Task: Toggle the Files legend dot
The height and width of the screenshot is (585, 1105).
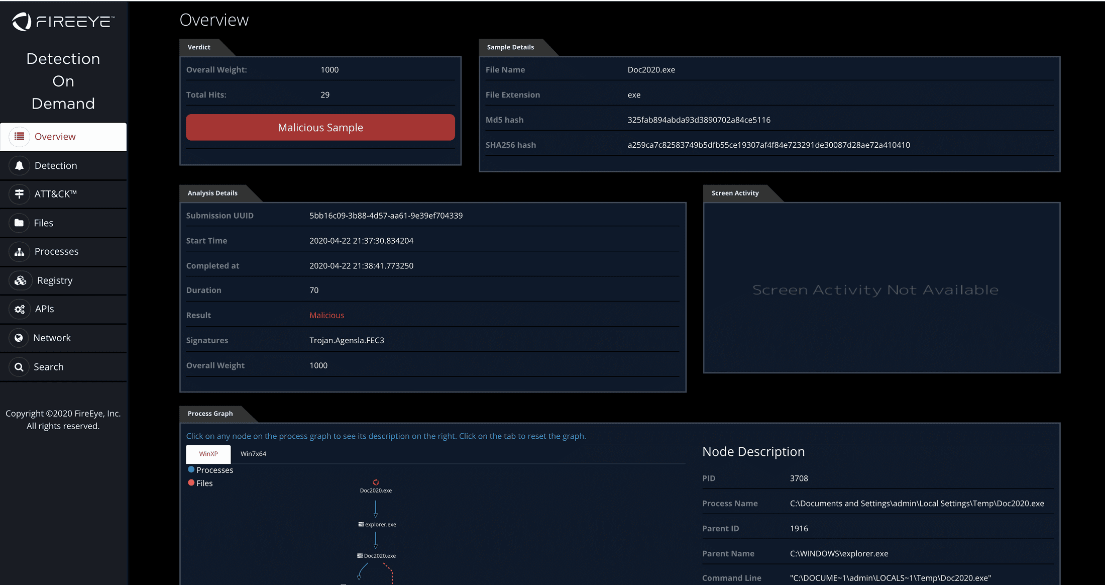Action: point(191,482)
